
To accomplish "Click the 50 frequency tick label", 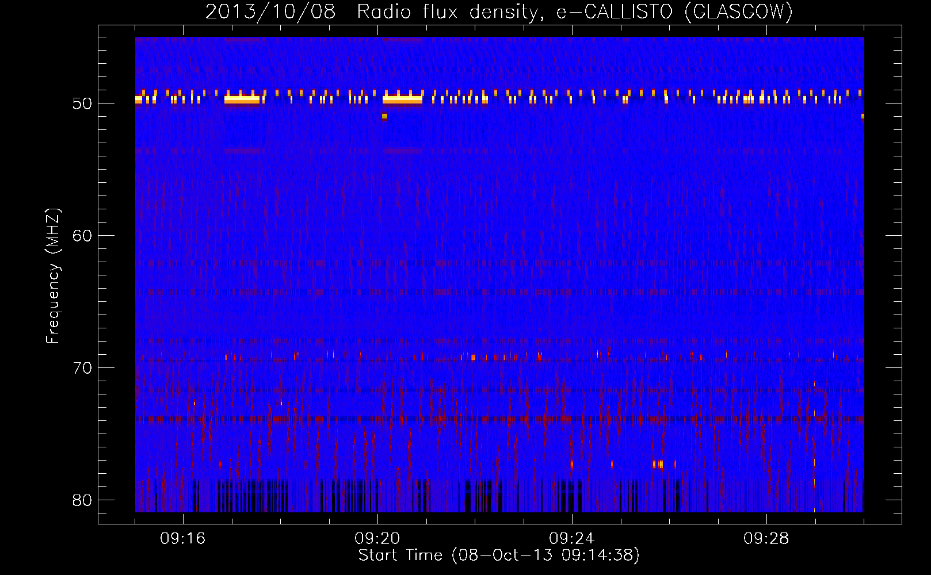I will pyautogui.click(x=83, y=104).
